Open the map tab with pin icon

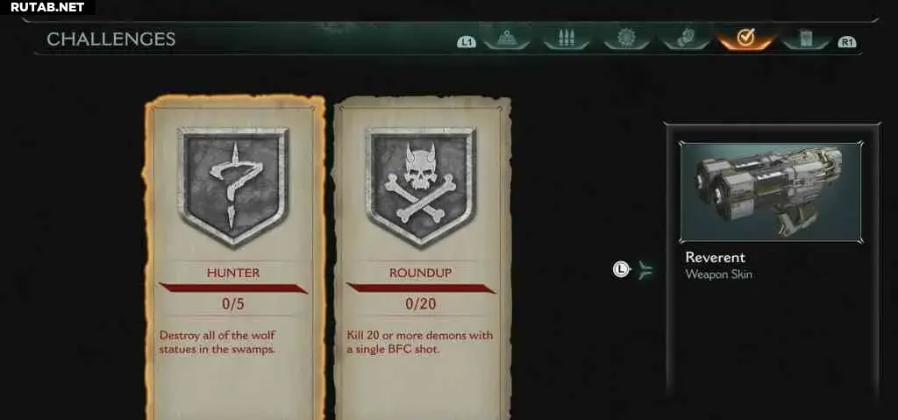pyautogui.click(x=506, y=39)
